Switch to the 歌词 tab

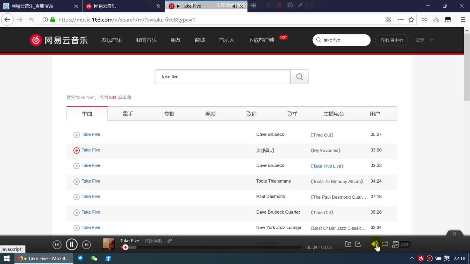click(252, 114)
